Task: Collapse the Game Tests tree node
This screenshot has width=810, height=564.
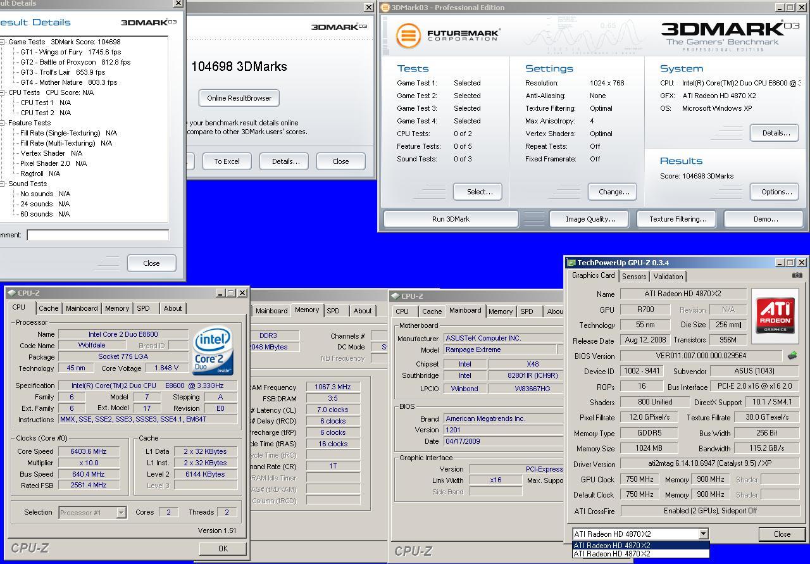Action: [x=3, y=42]
